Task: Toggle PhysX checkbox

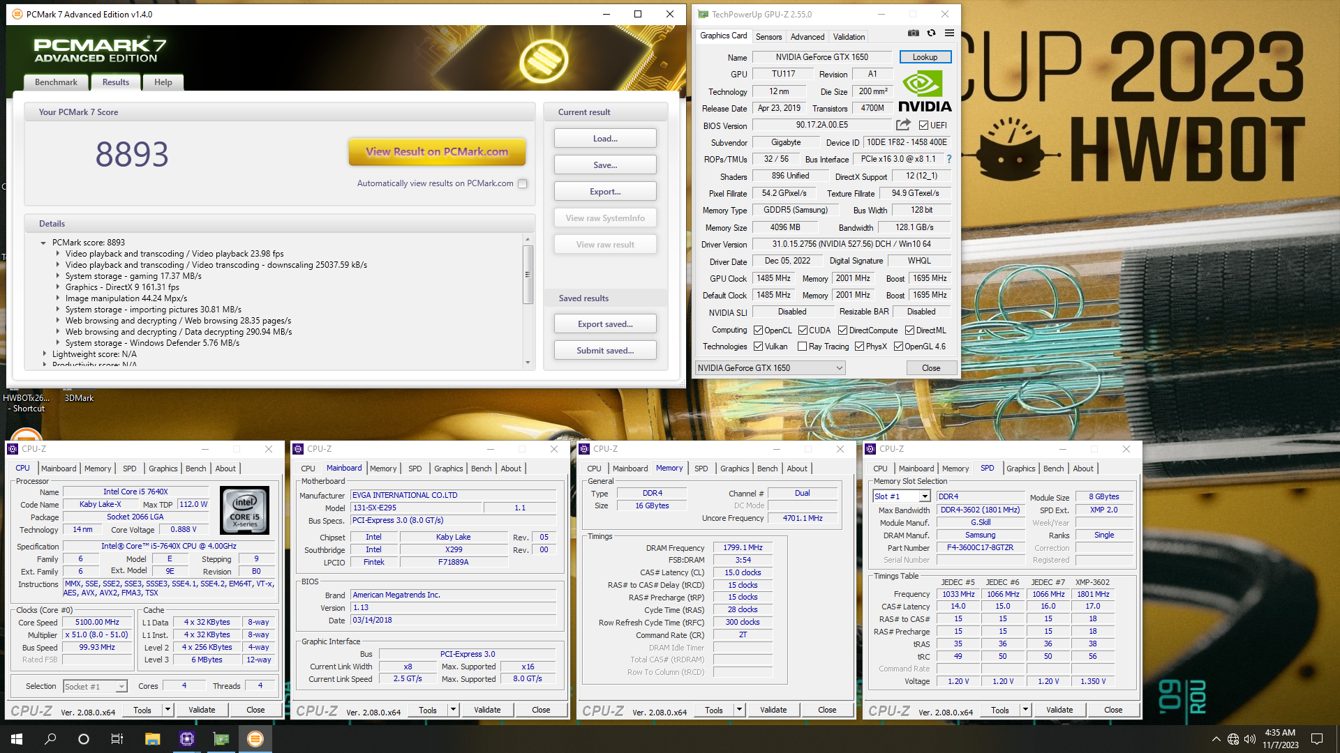Action: (859, 347)
